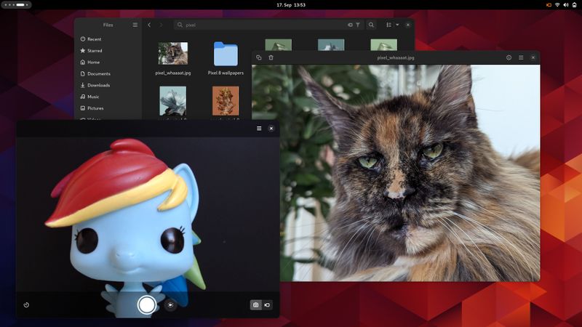Toggle the Files search button
The image size is (582, 327).
click(371, 25)
